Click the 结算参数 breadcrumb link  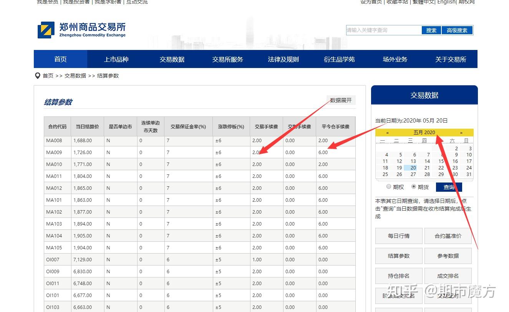108,76
